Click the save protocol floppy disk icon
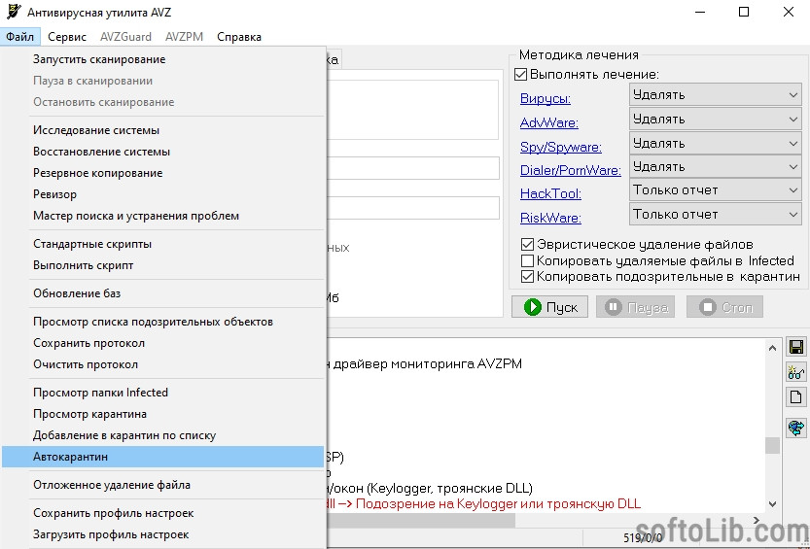Viewport: 810px width, 549px height. tap(796, 347)
